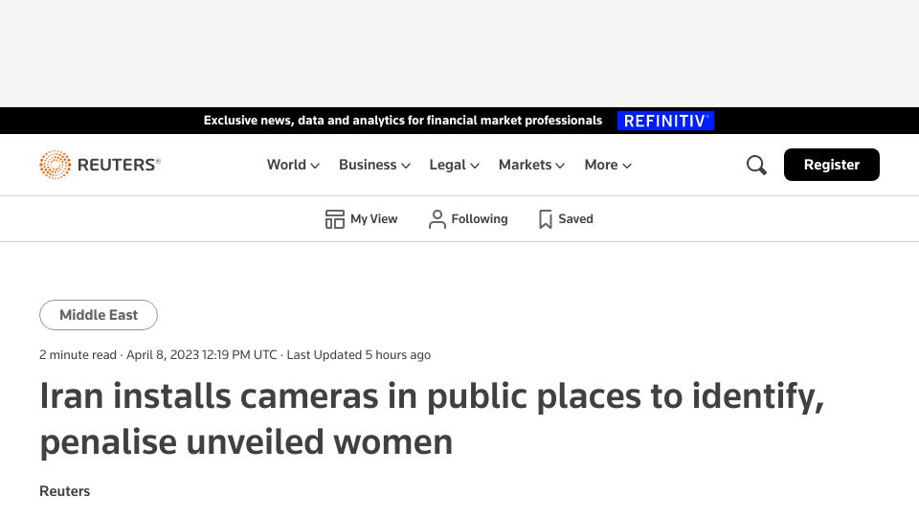The width and height of the screenshot is (919, 517).
Task: Open the Saved articles link
Action: click(x=575, y=219)
